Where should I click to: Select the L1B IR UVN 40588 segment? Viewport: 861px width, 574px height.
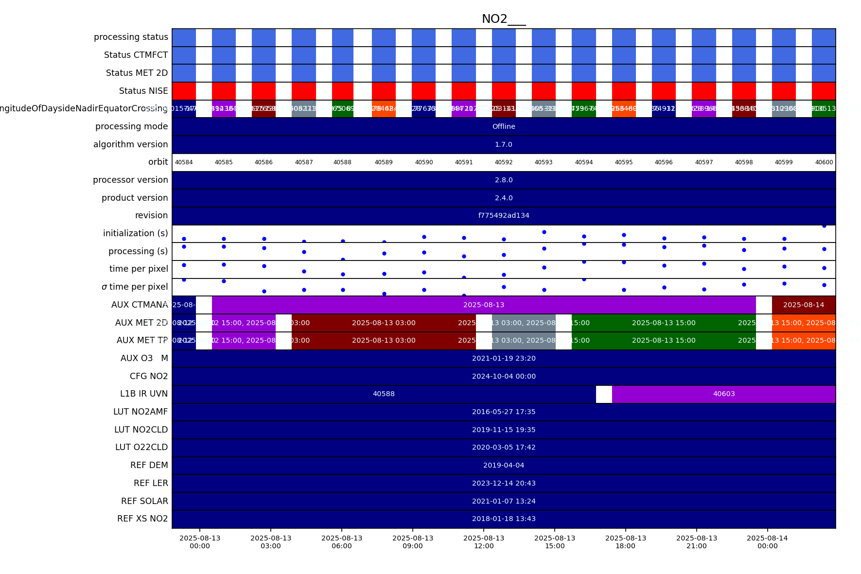click(x=384, y=394)
